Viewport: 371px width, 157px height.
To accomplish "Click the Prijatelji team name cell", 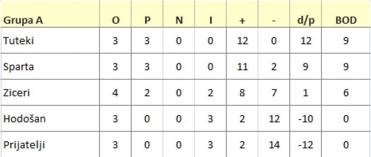I will [50, 144].
